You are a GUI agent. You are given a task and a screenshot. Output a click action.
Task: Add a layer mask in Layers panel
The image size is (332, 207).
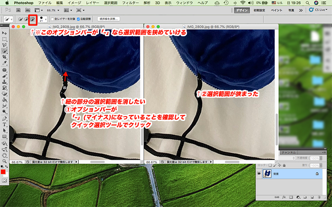291,197
